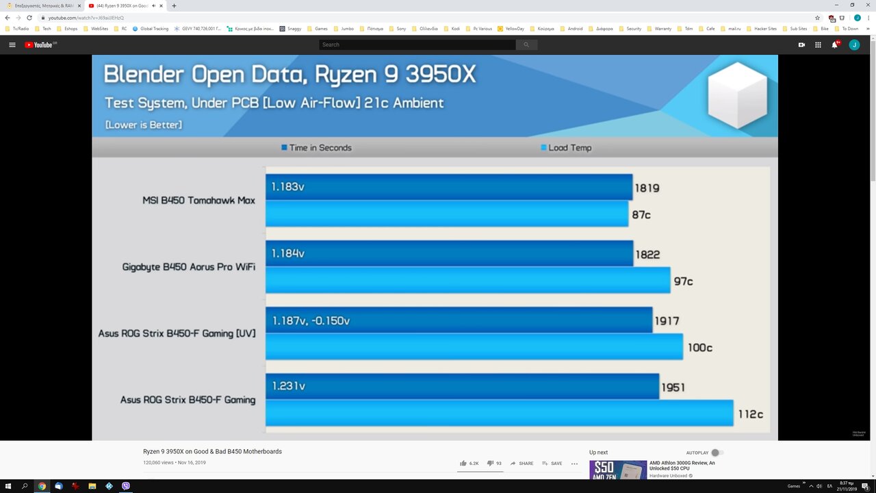Open the taskbar volume speaker icon
Viewport: 876px width, 493px height.
[819, 485]
